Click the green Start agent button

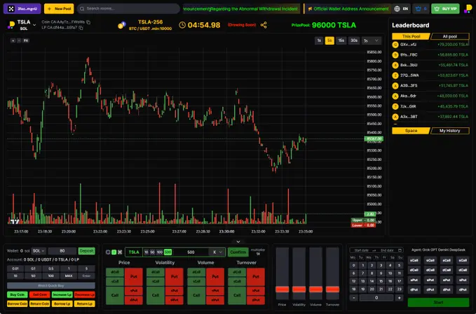pos(438,303)
